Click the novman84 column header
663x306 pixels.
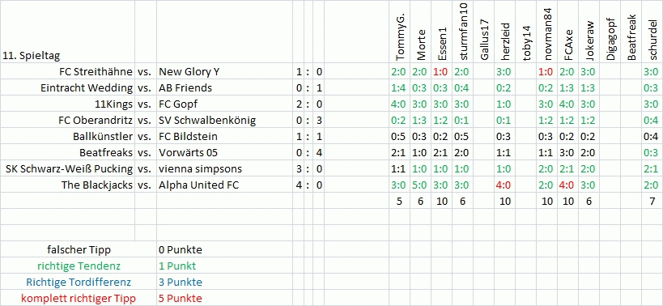pyautogui.click(x=546, y=32)
